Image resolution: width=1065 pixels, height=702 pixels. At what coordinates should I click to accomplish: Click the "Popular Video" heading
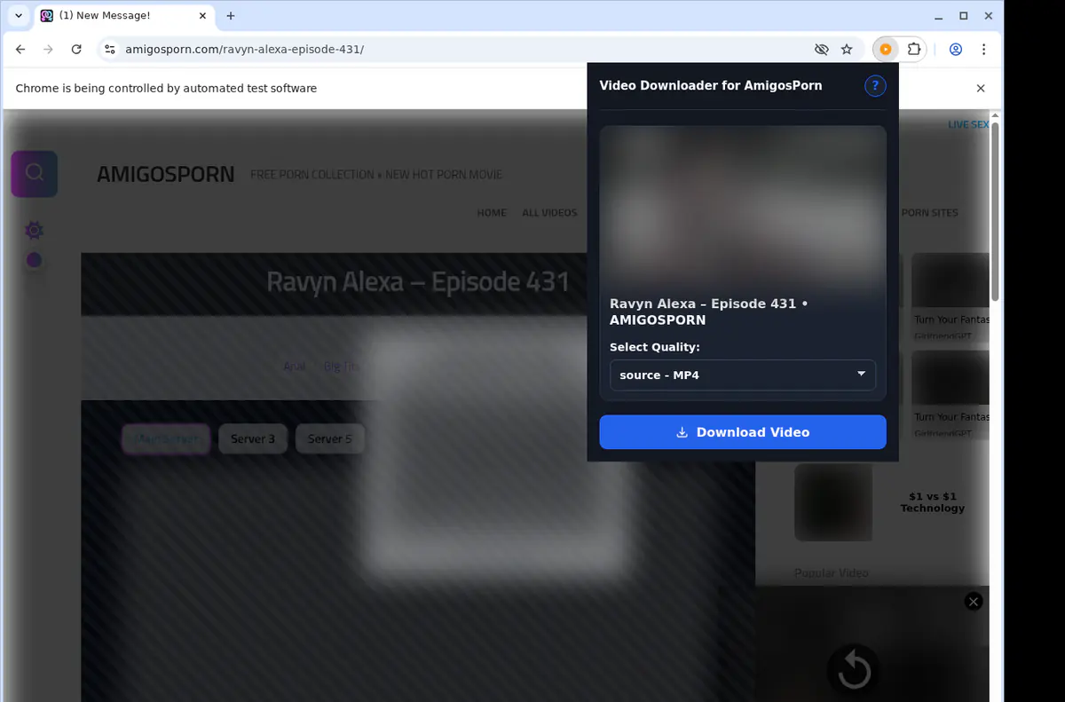[x=832, y=573]
